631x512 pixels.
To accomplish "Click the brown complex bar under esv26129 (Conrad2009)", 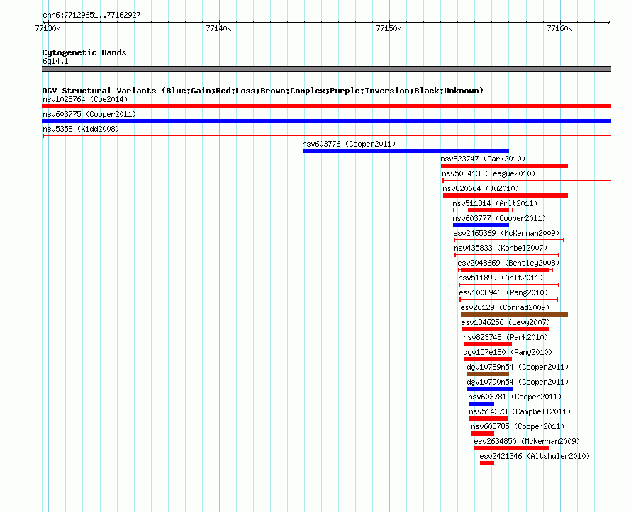I will 514,314.
